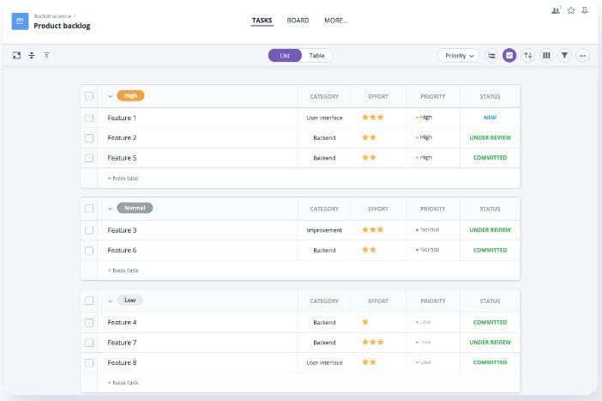Tick the checkbox next to Feature 6

tap(89, 250)
